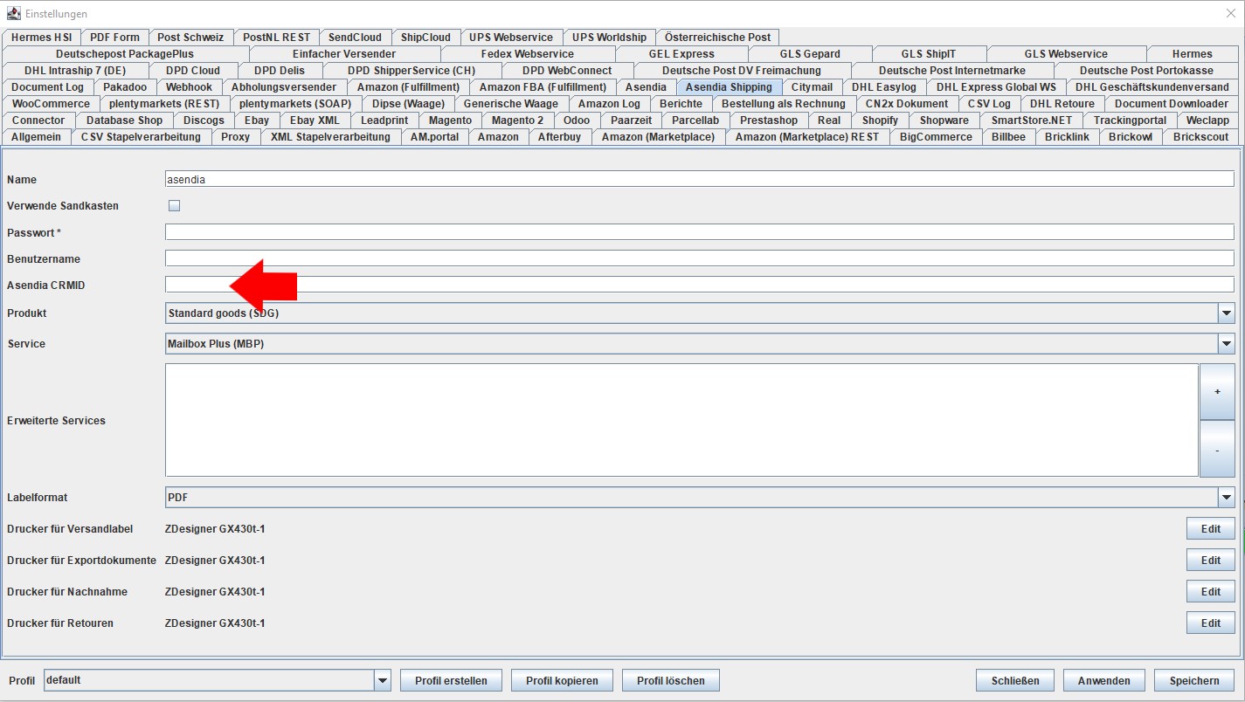Open the ShipCloud tab
1245x702 pixels.
click(x=425, y=38)
